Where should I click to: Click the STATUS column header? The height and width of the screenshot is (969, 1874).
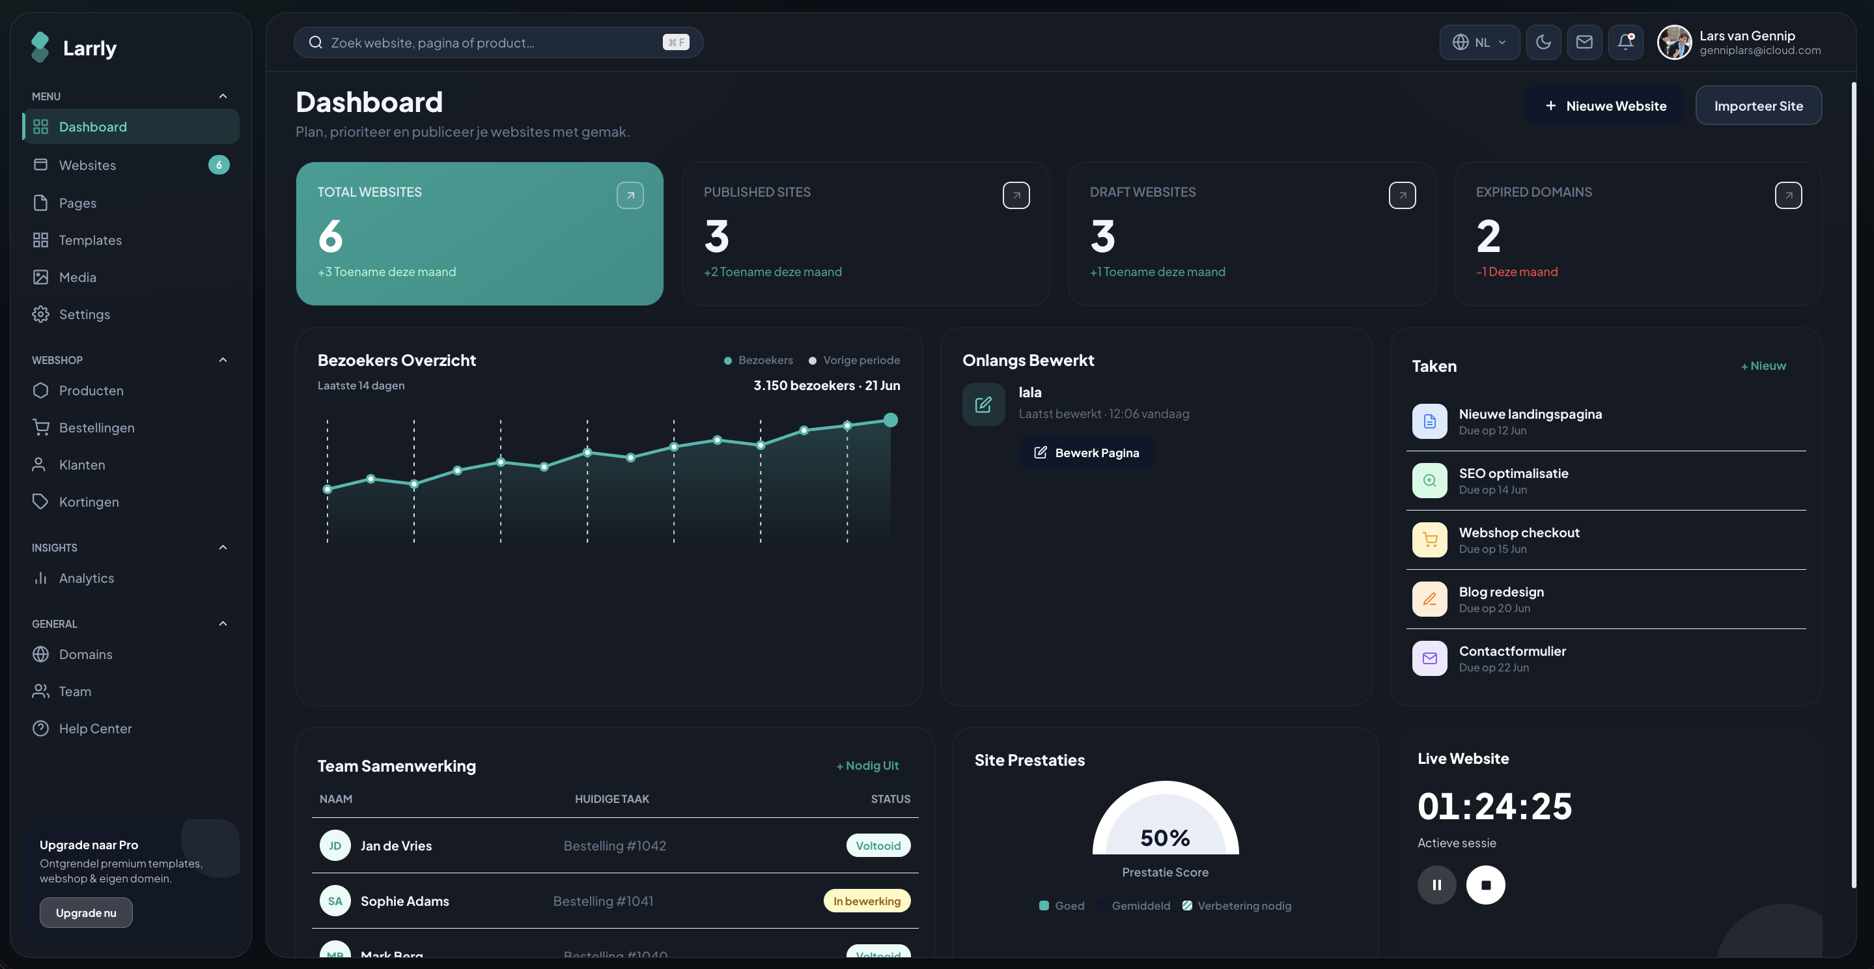890,799
